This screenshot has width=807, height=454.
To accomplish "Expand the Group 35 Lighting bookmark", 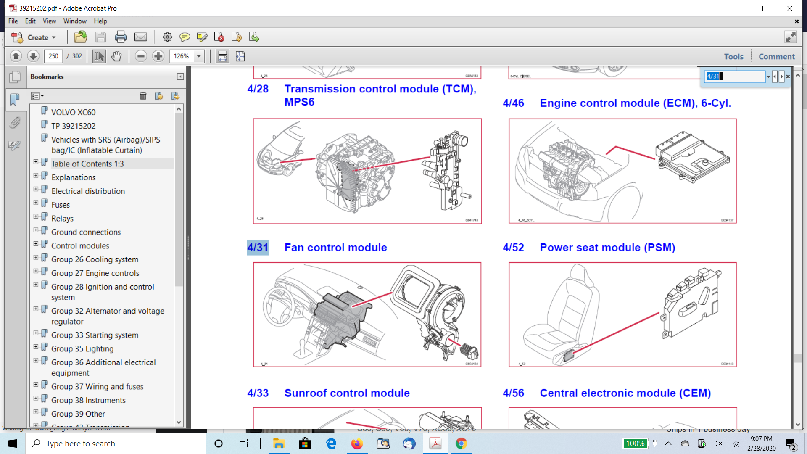I will coord(36,347).
